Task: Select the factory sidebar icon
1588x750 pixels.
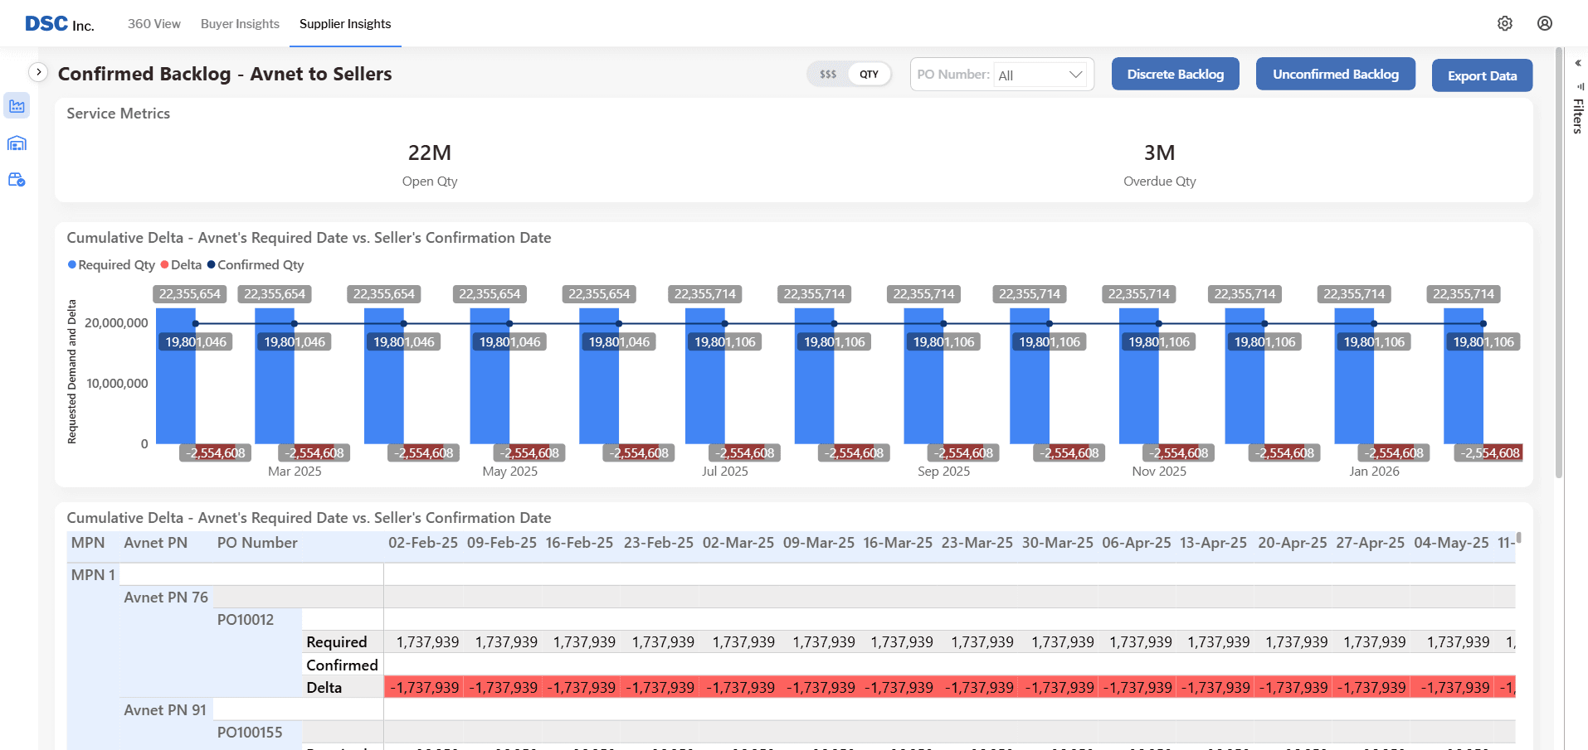Action: coord(17,106)
